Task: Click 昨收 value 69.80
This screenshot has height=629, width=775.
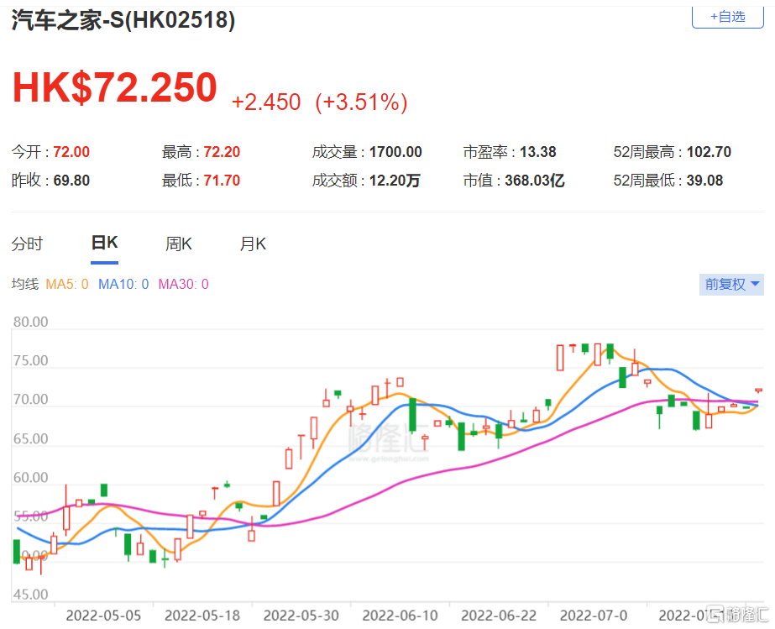Action: [71, 181]
